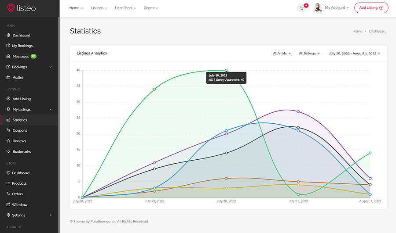The height and width of the screenshot is (233, 396).
Task: Open the shopping cart icon
Action: click(301, 8)
